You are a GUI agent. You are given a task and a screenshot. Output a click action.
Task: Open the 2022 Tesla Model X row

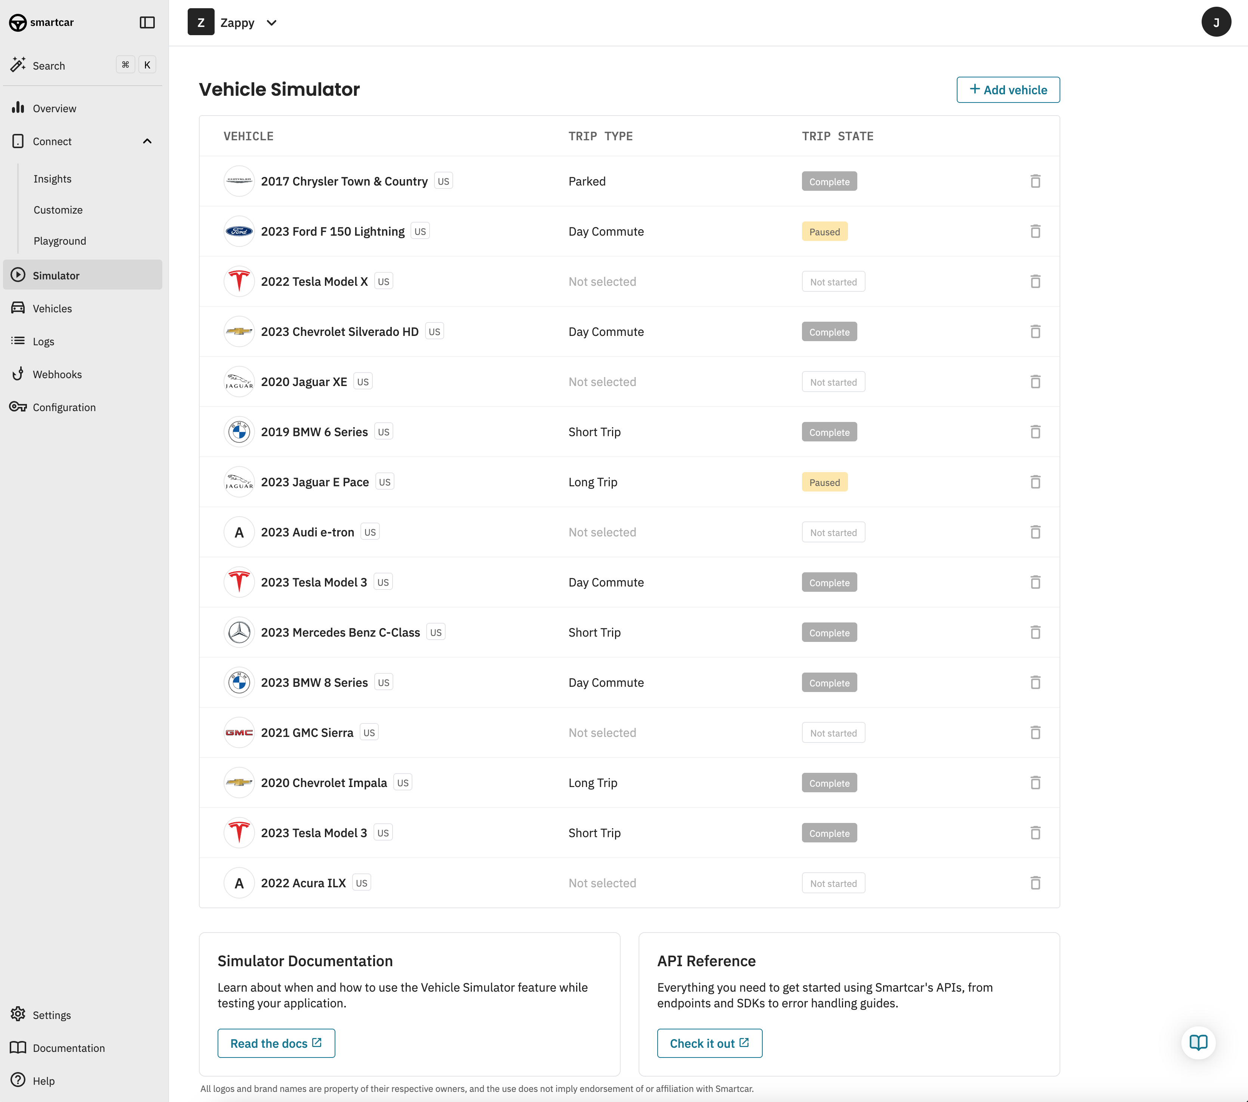point(629,282)
